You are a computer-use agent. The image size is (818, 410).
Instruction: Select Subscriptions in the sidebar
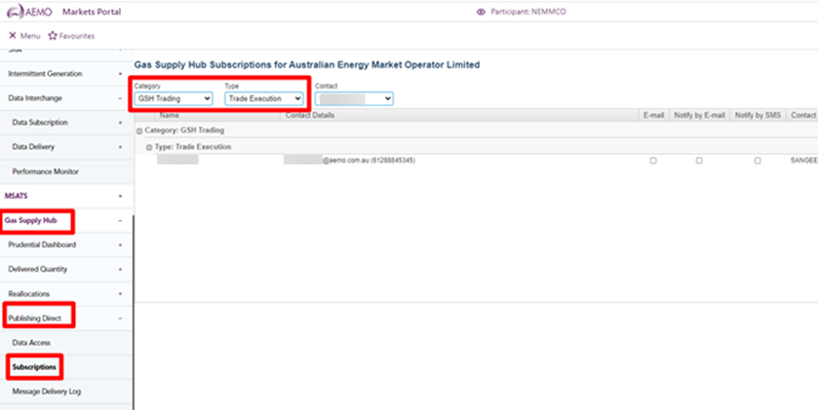point(34,367)
